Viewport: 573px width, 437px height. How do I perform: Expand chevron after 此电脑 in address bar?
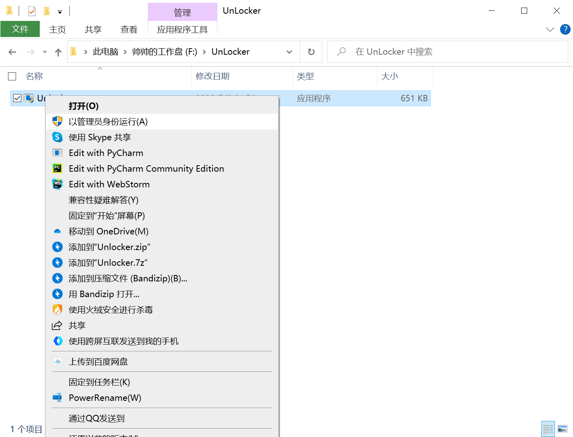[x=125, y=52]
